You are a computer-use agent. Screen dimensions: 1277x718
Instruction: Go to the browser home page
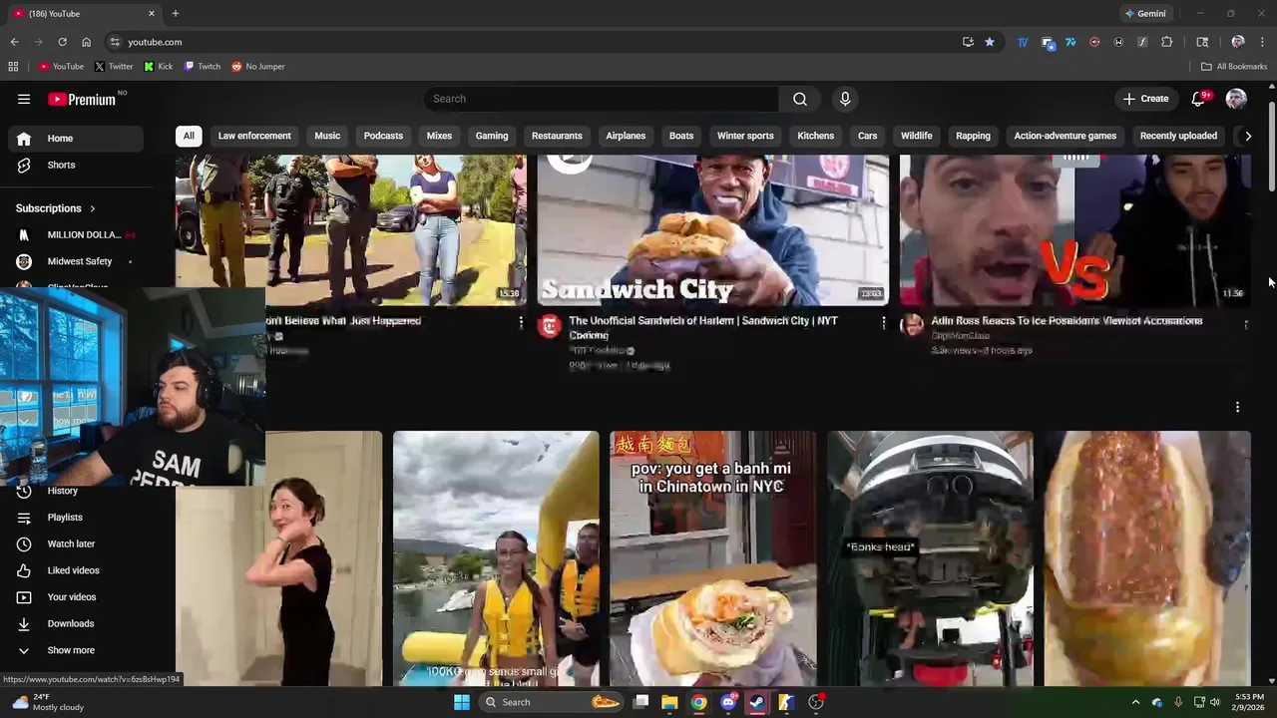[x=86, y=42]
